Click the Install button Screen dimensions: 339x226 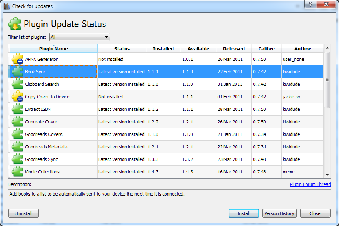point(244,213)
